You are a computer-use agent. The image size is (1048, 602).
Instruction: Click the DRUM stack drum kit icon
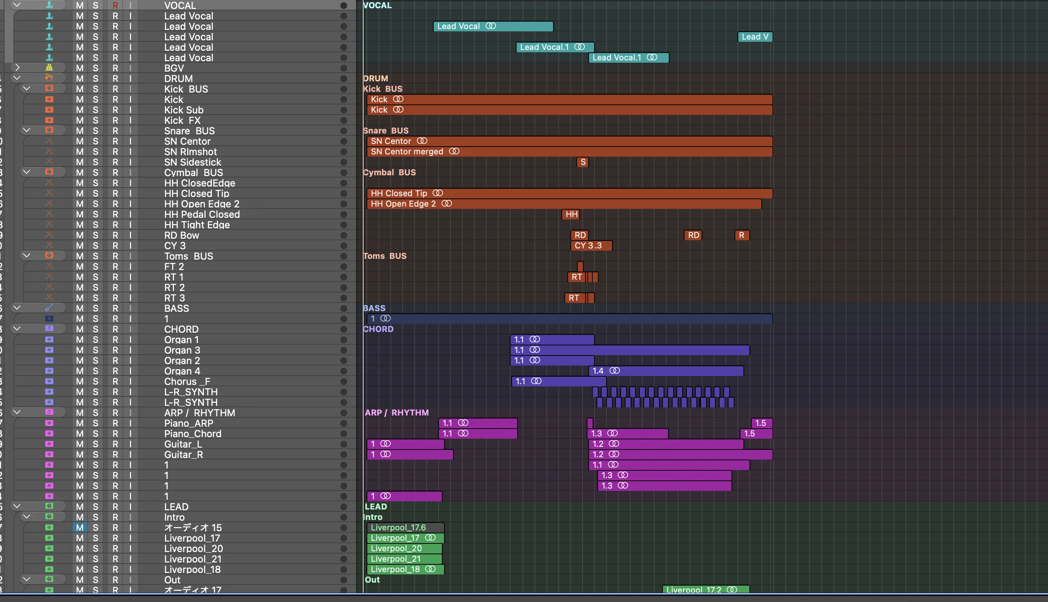pos(49,78)
